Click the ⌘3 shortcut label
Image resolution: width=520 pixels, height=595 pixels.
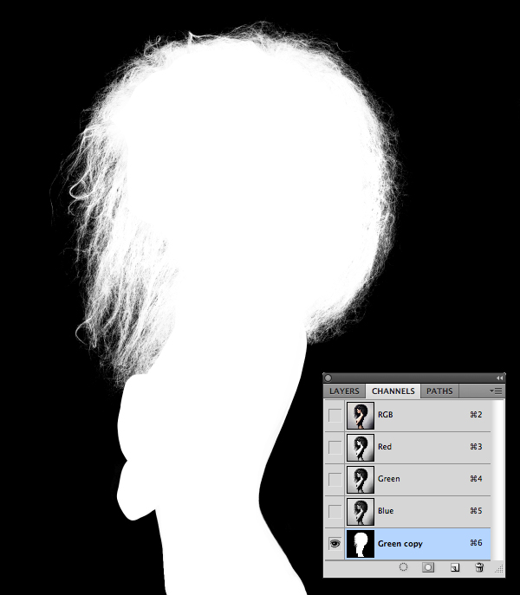[476, 447]
